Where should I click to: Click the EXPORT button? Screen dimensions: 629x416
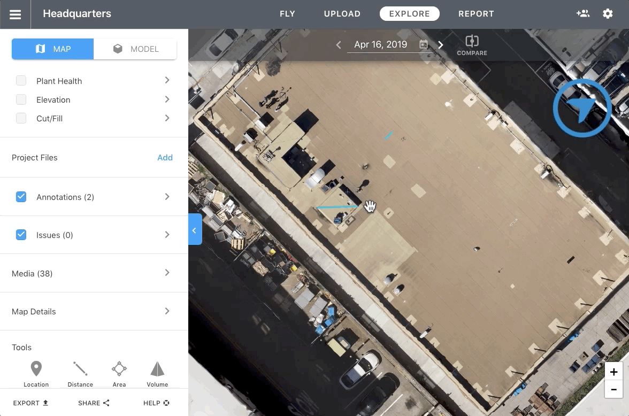[31, 403]
